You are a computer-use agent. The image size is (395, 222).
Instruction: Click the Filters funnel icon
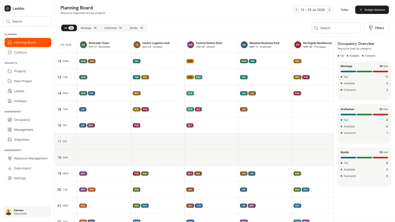pos(371,28)
